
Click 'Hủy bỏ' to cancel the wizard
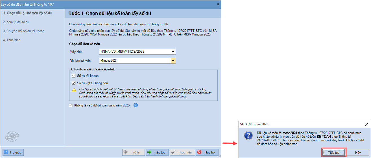[207, 152]
